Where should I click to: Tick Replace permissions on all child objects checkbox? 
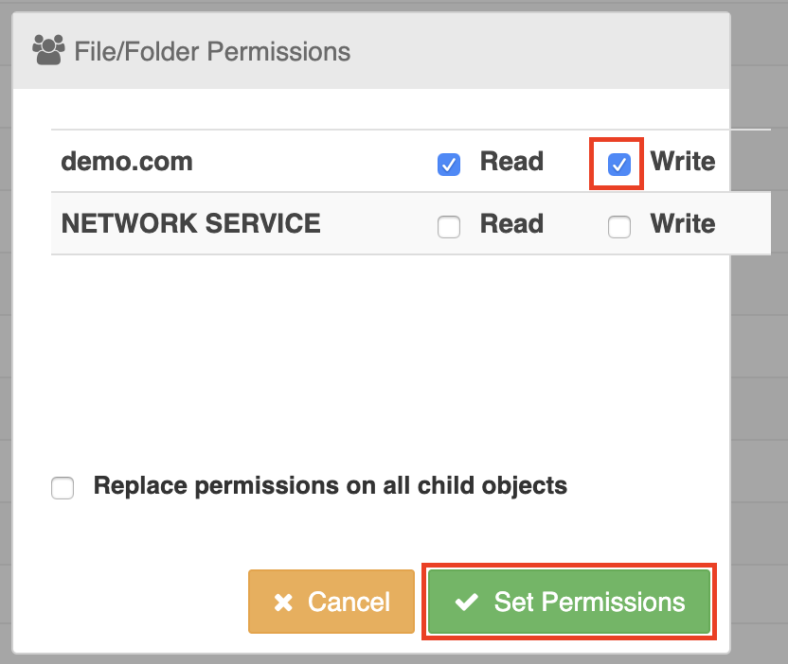point(63,488)
